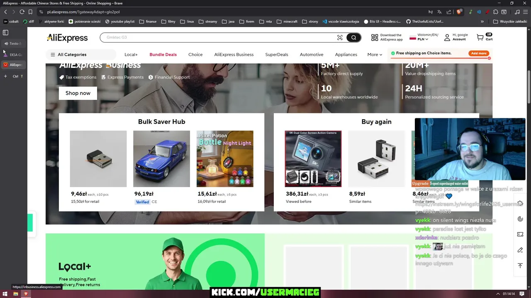The height and width of the screenshot is (298, 531).
Task: Open the translate page icon
Action: click(x=439, y=12)
